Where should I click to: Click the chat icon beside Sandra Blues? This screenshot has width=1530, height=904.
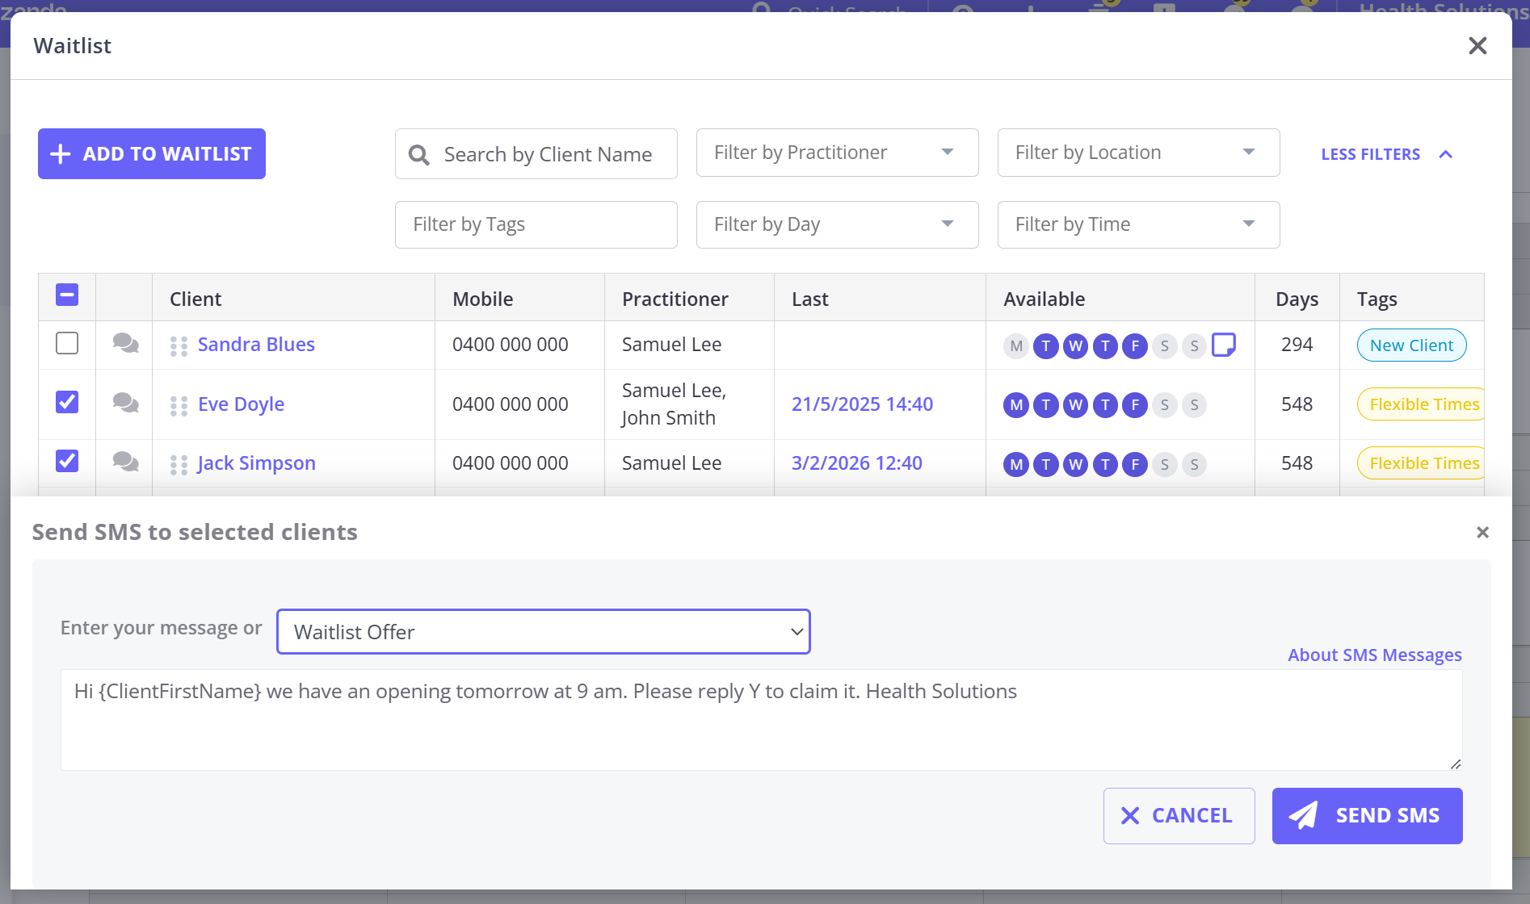coord(125,344)
